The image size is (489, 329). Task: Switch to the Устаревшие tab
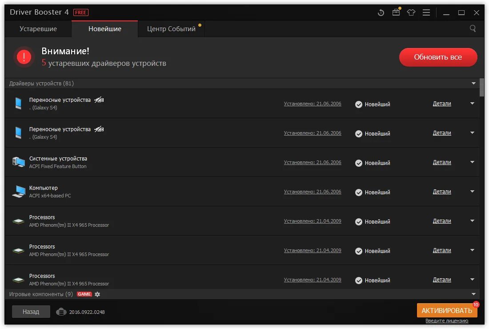(38, 29)
